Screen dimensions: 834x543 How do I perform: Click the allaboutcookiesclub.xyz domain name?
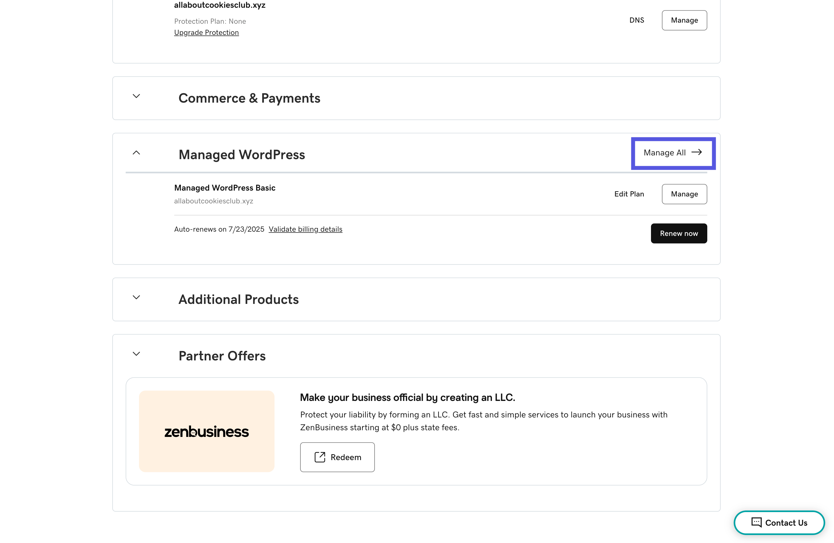coord(220,5)
